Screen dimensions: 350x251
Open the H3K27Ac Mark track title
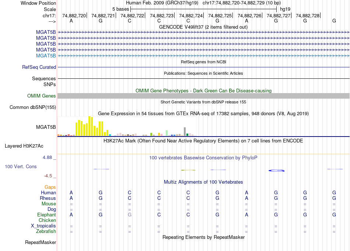coord(203,141)
